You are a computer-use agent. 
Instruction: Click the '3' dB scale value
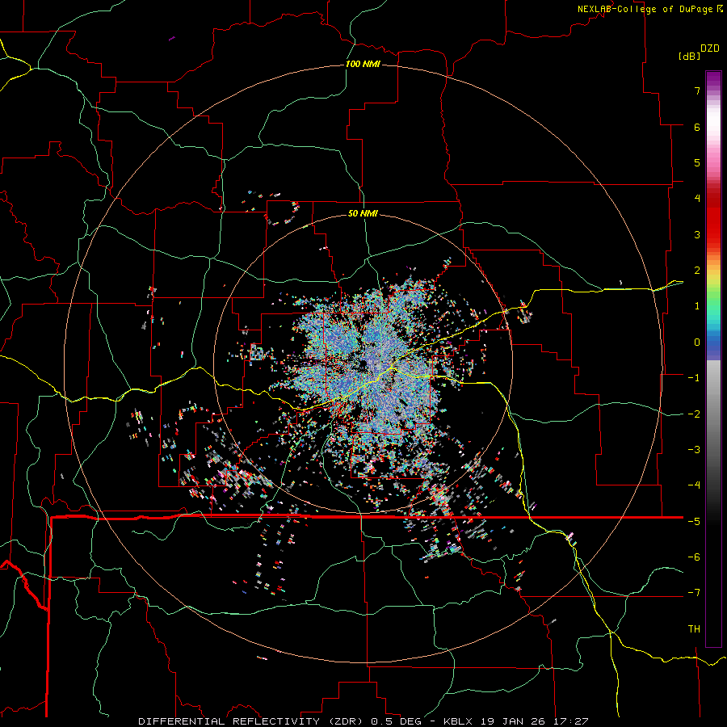tap(697, 234)
